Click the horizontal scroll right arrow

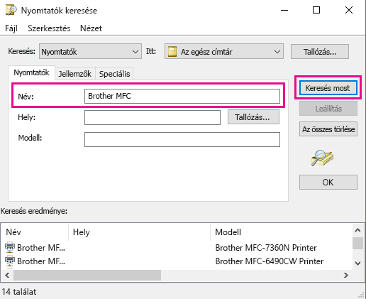(x=346, y=275)
